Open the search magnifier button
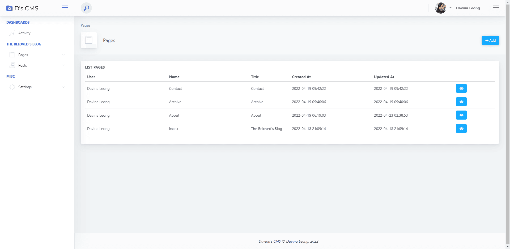 pyautogui.click(x=86, y=8)
